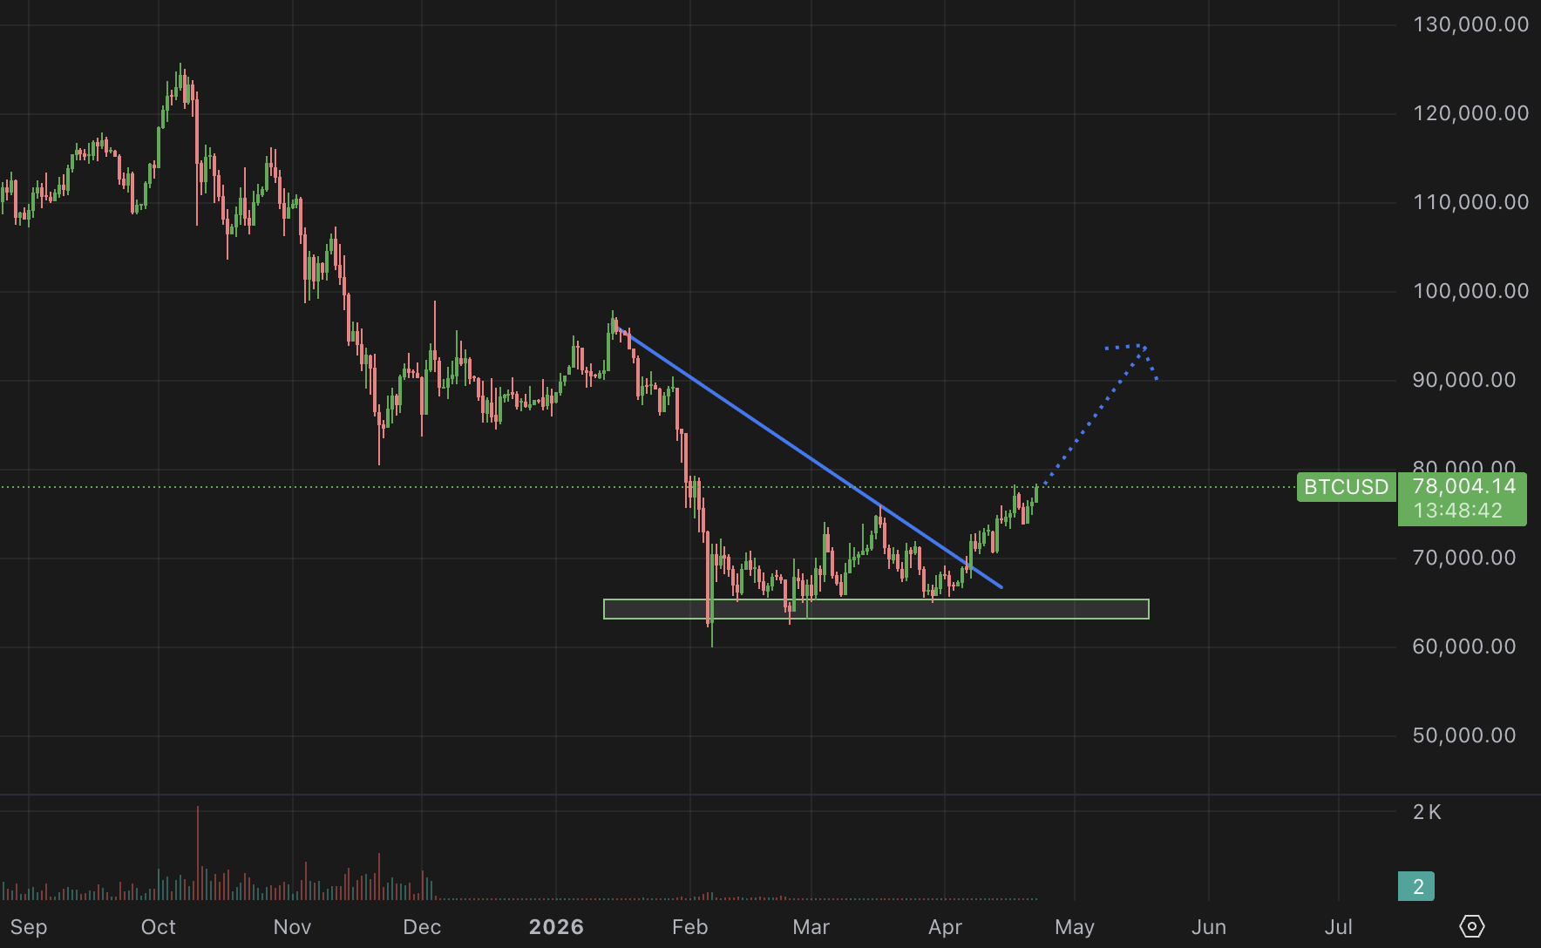Click the dotted blue projection arrowhead
The image size is (1541, 948).
(1141, 349)
